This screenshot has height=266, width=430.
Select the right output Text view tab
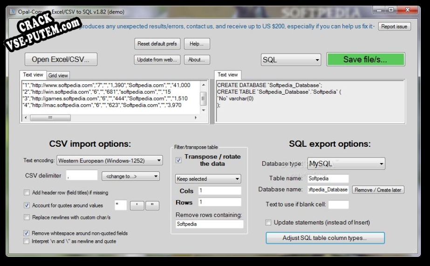228,75
